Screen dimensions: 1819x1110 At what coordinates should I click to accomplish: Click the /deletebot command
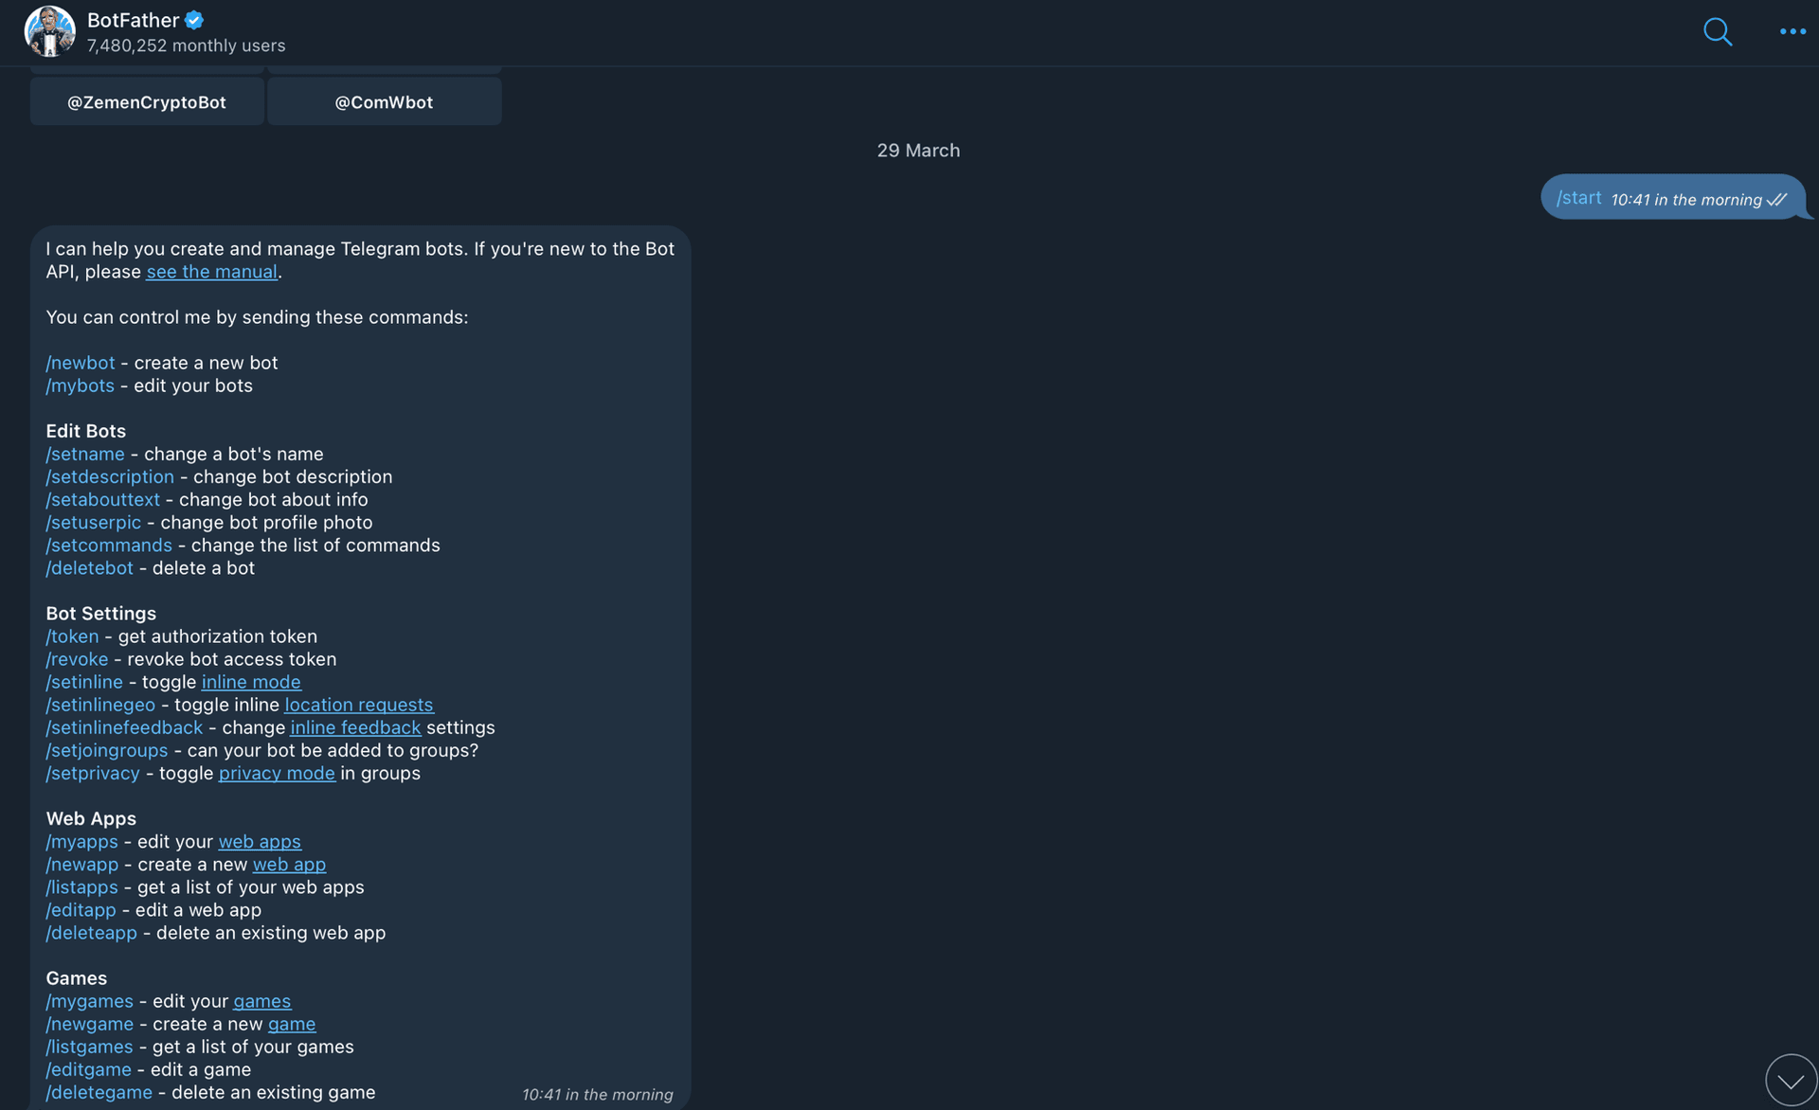coord(90,567)
